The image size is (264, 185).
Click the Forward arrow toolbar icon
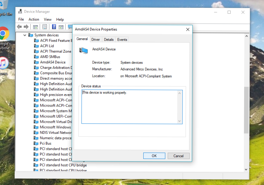26,27
